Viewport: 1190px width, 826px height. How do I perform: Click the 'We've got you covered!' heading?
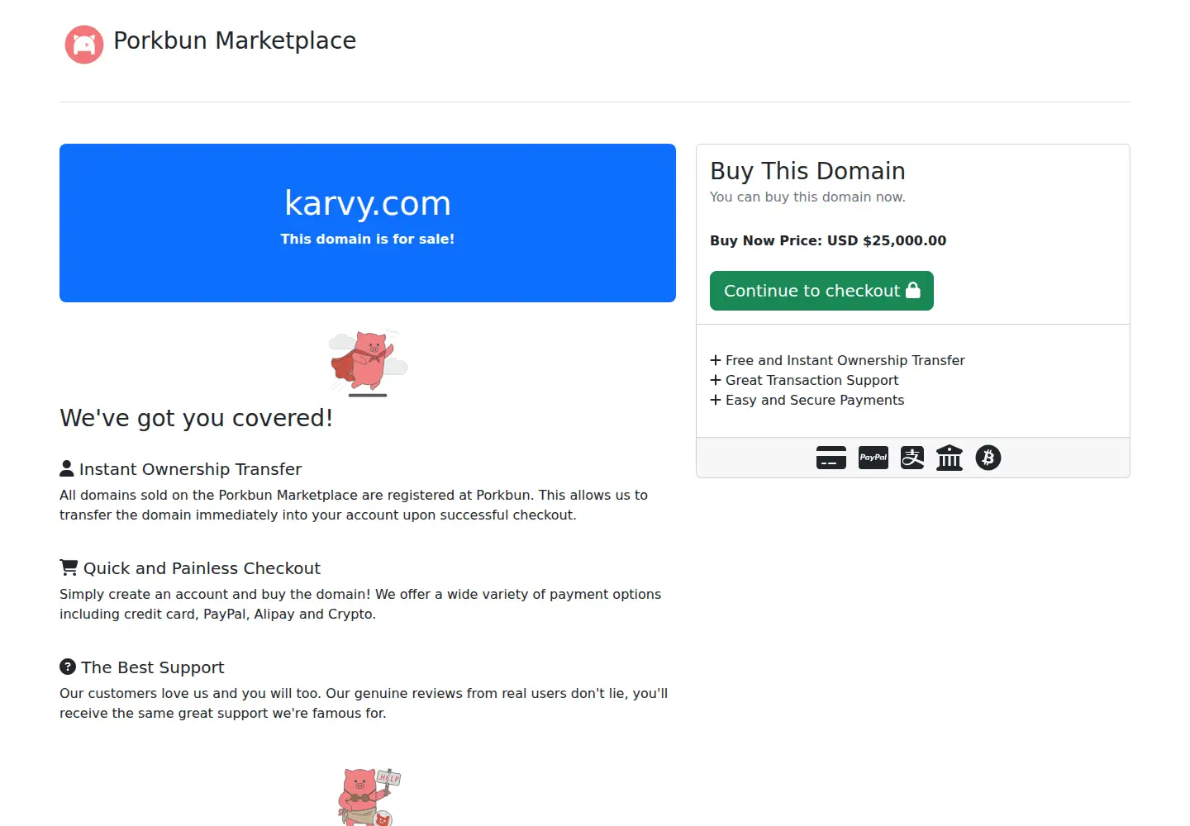point(196,418)
